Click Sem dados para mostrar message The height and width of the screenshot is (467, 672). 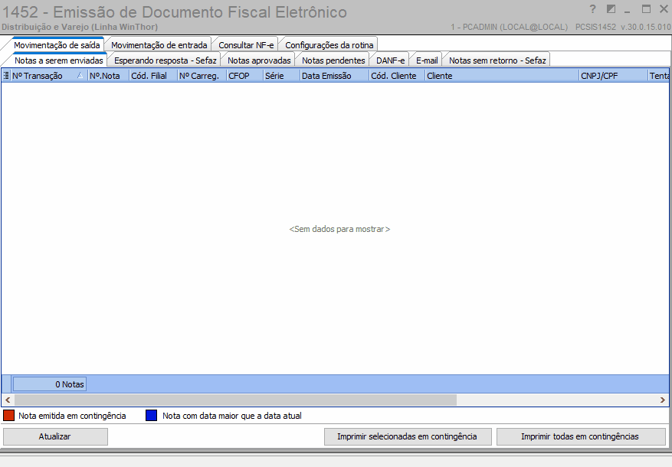coord(339,229)
